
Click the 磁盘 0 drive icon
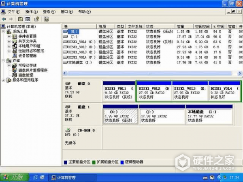pyautogui.click(x=68, y=84)
